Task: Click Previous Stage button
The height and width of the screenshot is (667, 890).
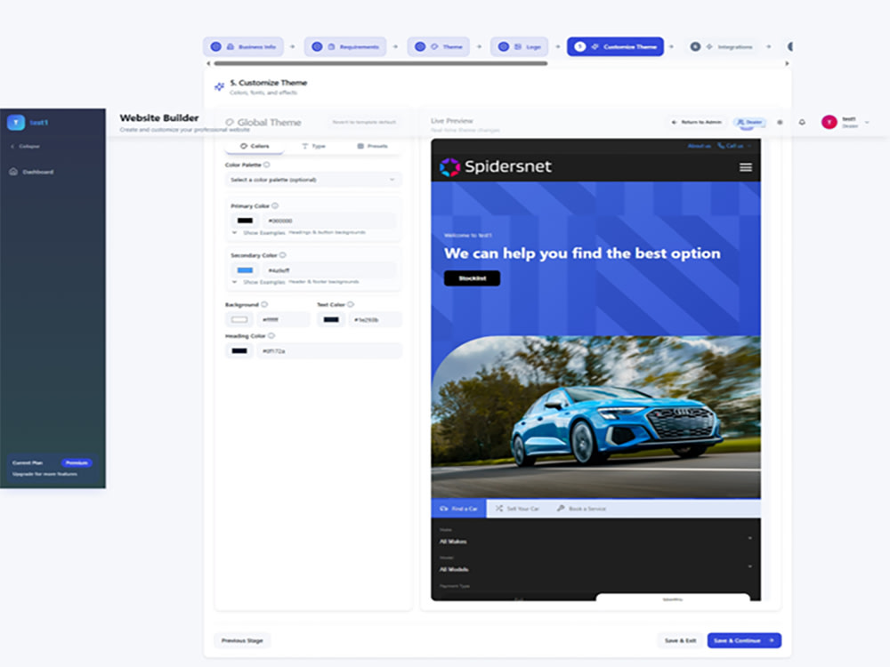Action: pyautogui.click(x=242, y=640)
